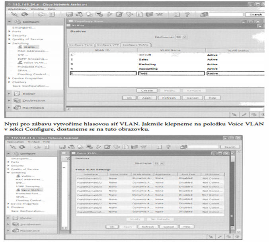The width and height of the screenshot is (269, 242).
Task: Open Save Configuration in the Voice VLAN window tree
Action: pyautogui.click(x=27, y=211)
